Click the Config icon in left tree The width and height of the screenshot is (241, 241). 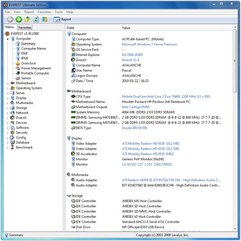coord(12,138)
